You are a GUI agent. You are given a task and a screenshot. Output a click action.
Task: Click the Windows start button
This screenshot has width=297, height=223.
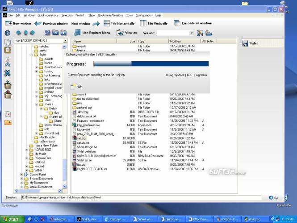click(12, 219)
